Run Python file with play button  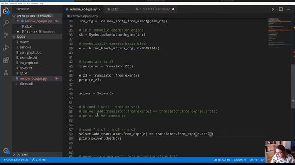click(273, 9)
